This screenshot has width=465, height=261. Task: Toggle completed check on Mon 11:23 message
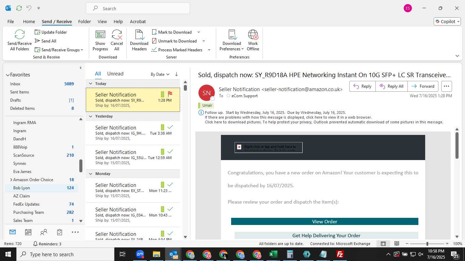click(171, 184)
